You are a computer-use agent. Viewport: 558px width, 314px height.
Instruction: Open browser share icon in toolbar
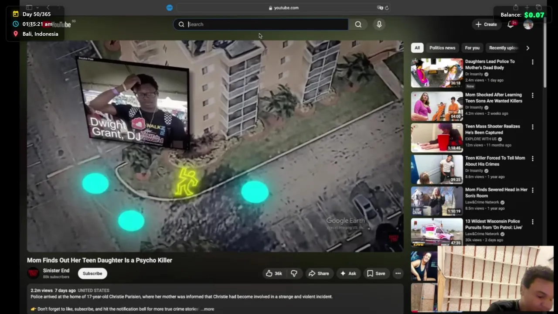[516, 7]
